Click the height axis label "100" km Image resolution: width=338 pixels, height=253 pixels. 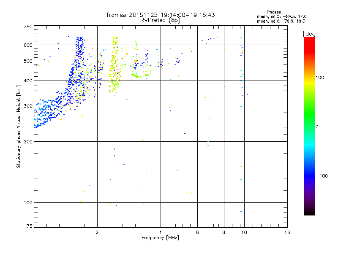28,203
